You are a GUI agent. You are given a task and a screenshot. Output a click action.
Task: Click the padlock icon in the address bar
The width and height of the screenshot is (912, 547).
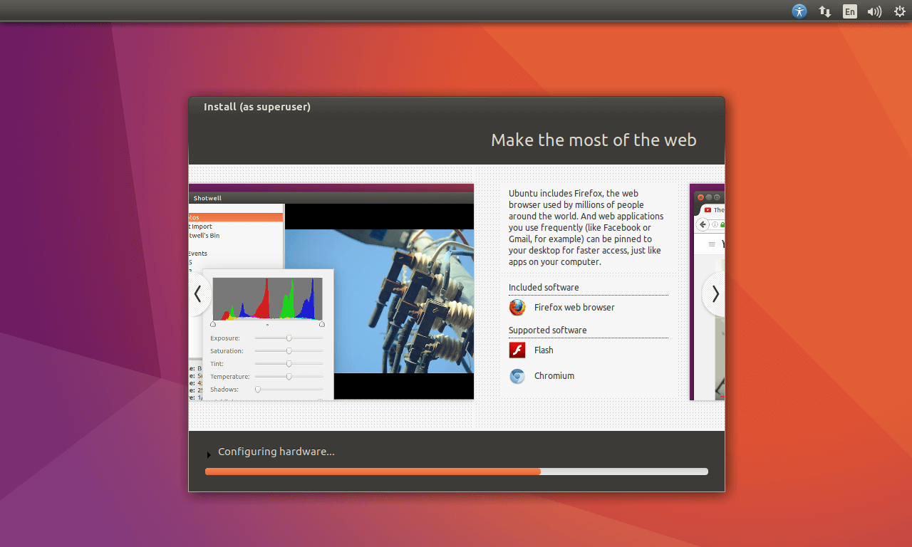722,224
